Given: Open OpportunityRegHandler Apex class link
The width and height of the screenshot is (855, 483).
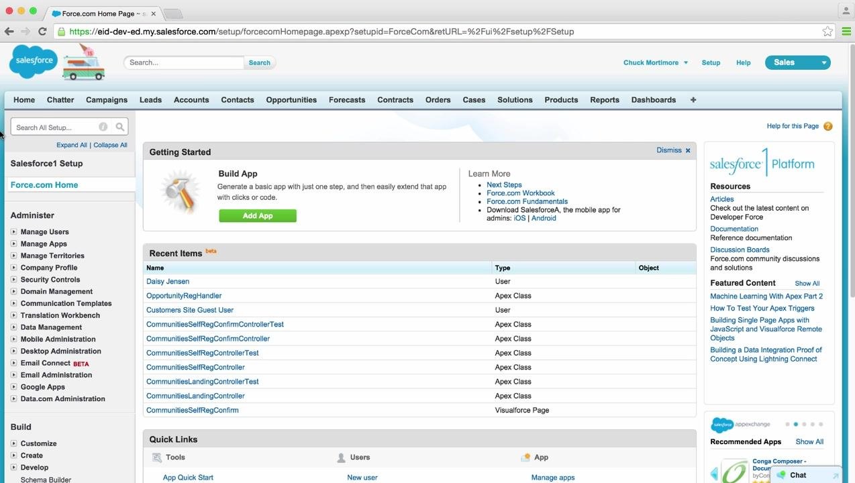Looking at the screenshot, I should coord(184,295).
